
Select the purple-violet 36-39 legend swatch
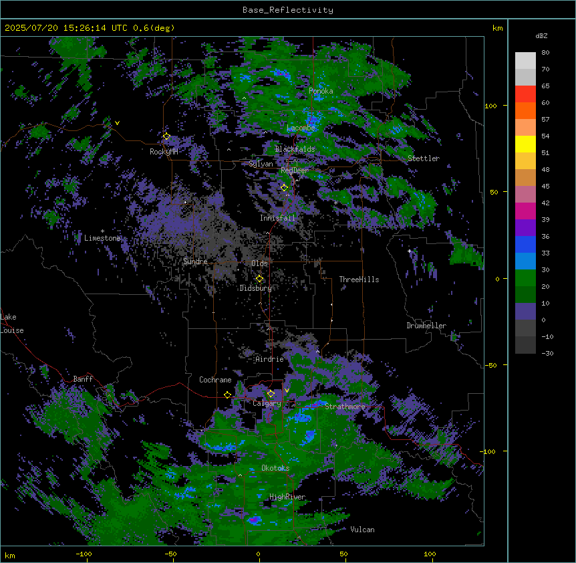pyautogui.click(x=525, y=228)
